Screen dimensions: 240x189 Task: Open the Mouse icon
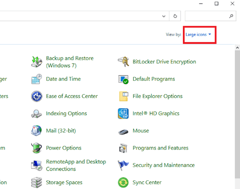point(123,131)
